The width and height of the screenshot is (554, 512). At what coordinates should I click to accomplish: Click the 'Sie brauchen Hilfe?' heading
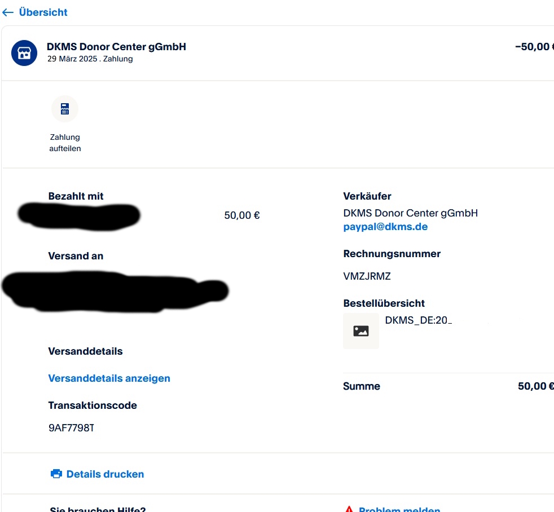(98, 509)
